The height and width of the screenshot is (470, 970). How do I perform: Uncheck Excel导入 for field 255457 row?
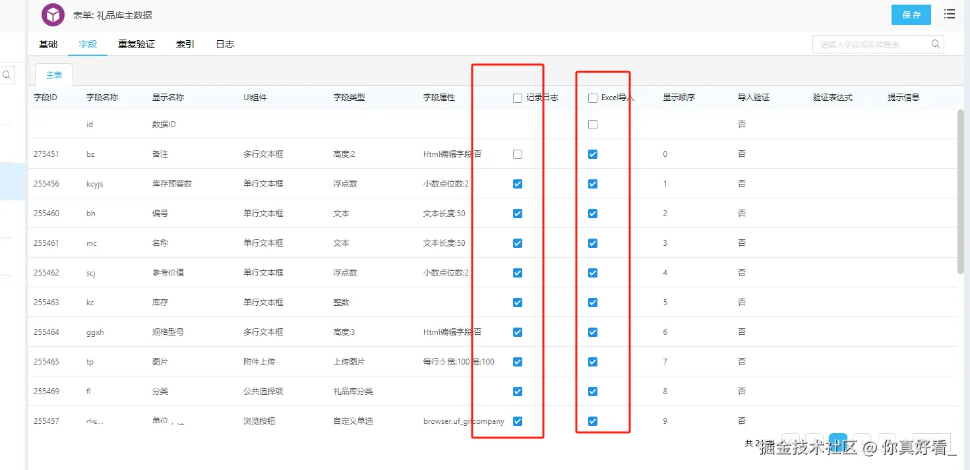(593, 421)
